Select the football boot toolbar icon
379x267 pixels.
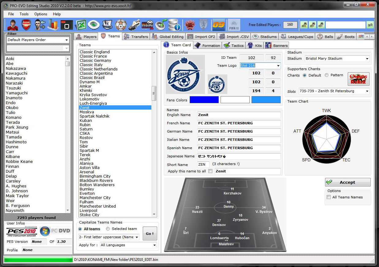134,25
